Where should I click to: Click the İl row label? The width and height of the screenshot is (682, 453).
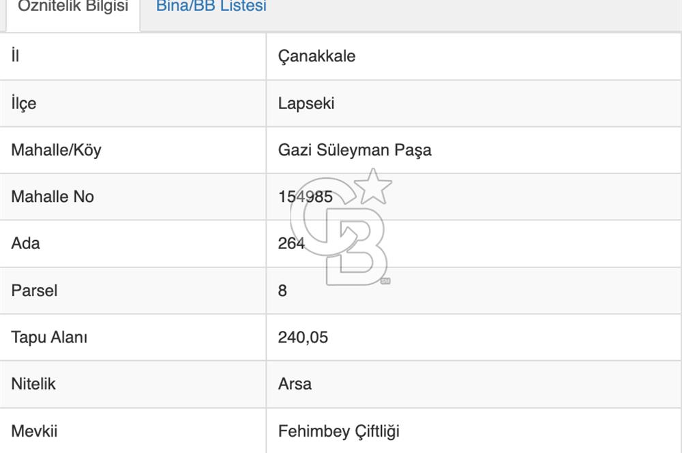(x=14, y=57)
